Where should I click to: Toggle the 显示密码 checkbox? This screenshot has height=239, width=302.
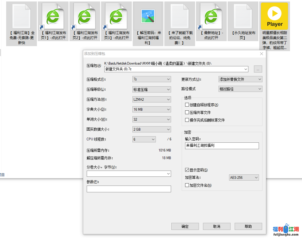pyautogui.click(x=187, y=170)
